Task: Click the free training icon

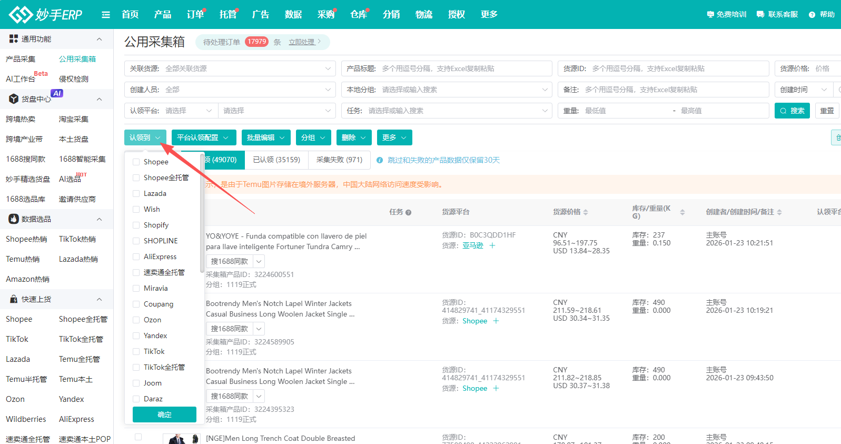Action: click(x=710, y=15)
